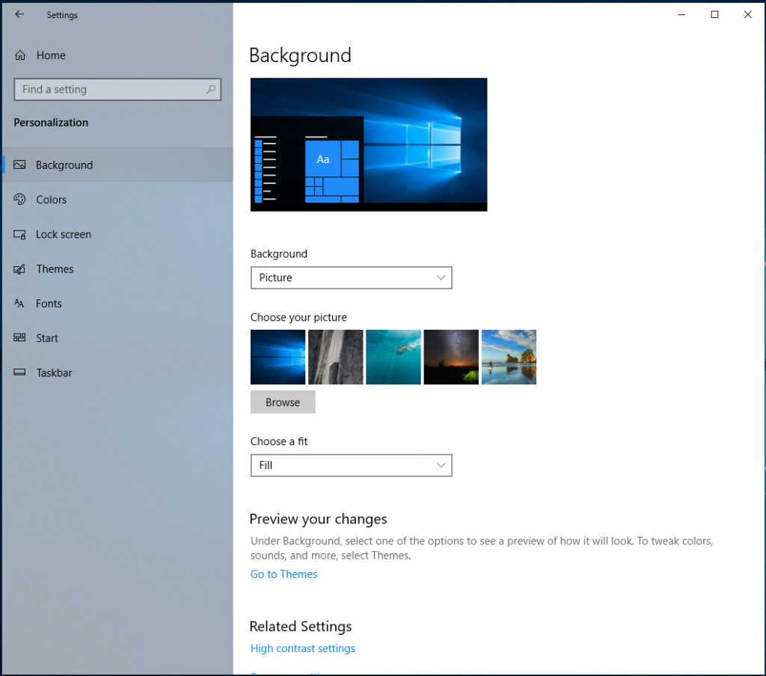Viewport: 766px width, 676px height.
Task: Click the Find a setting search box
Action: tap(117, 89)
